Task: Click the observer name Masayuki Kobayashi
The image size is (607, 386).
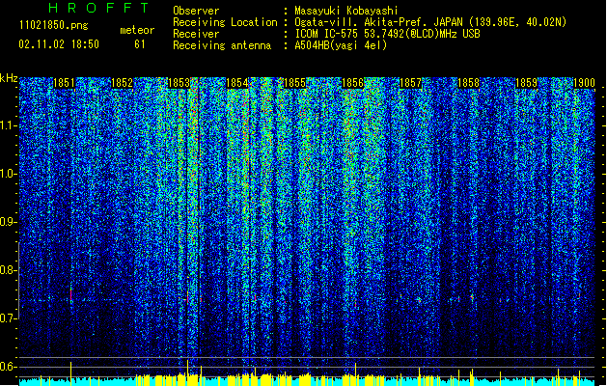Action: click(x=346, y=11)
